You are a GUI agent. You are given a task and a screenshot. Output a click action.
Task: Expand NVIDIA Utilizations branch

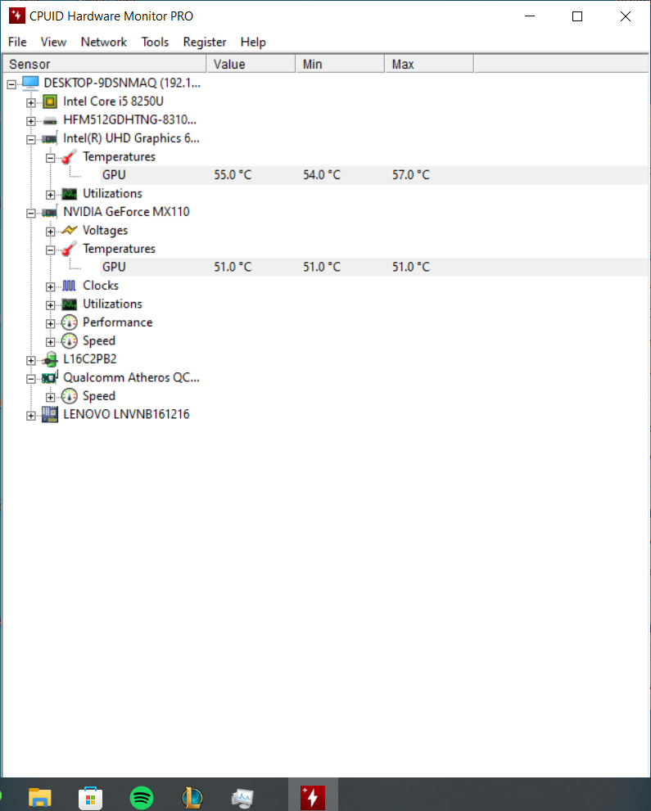tap(50, 305)
